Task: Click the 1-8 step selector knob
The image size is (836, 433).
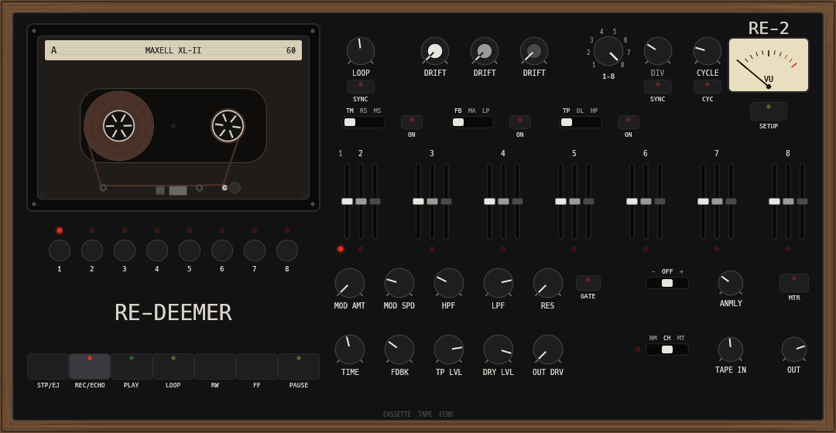Action: tap(608, 51)
